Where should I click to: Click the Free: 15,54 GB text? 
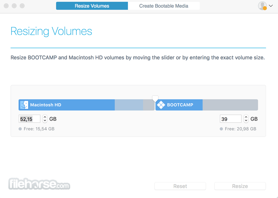pyautogui.click(x=39, y=129)
